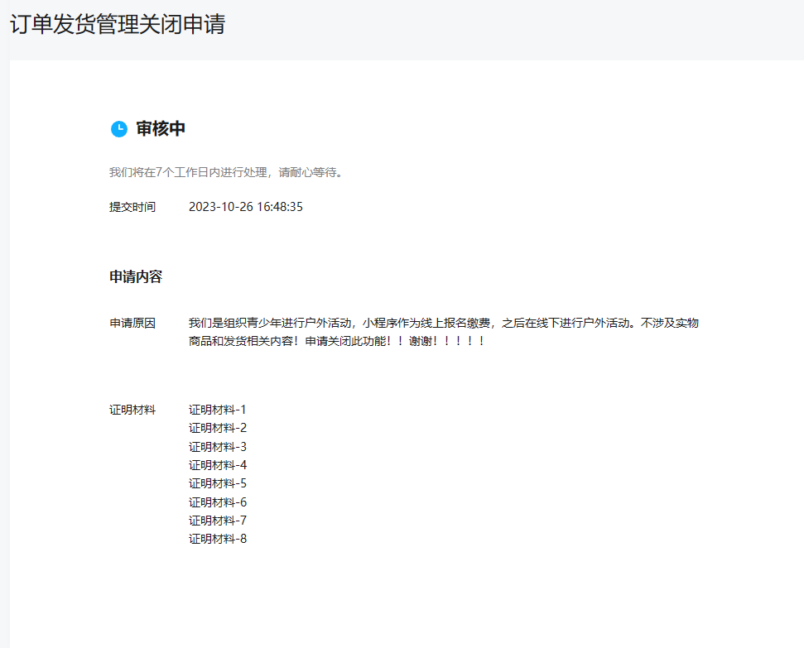Open 证明材料-6 attachment link
Image resolution: width=804 pixels, height=648 pixels.
[x=218, y=502]
